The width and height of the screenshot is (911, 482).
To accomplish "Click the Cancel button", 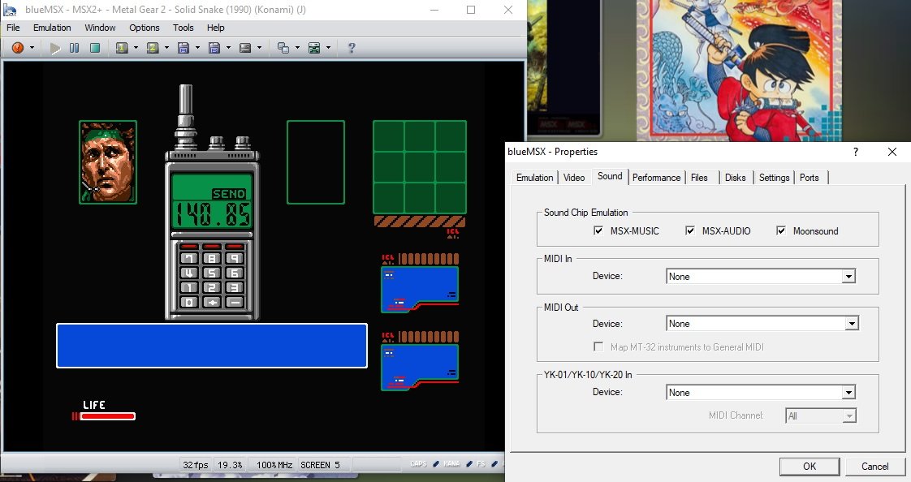I will pyautogui.click(x=874, y=467).
